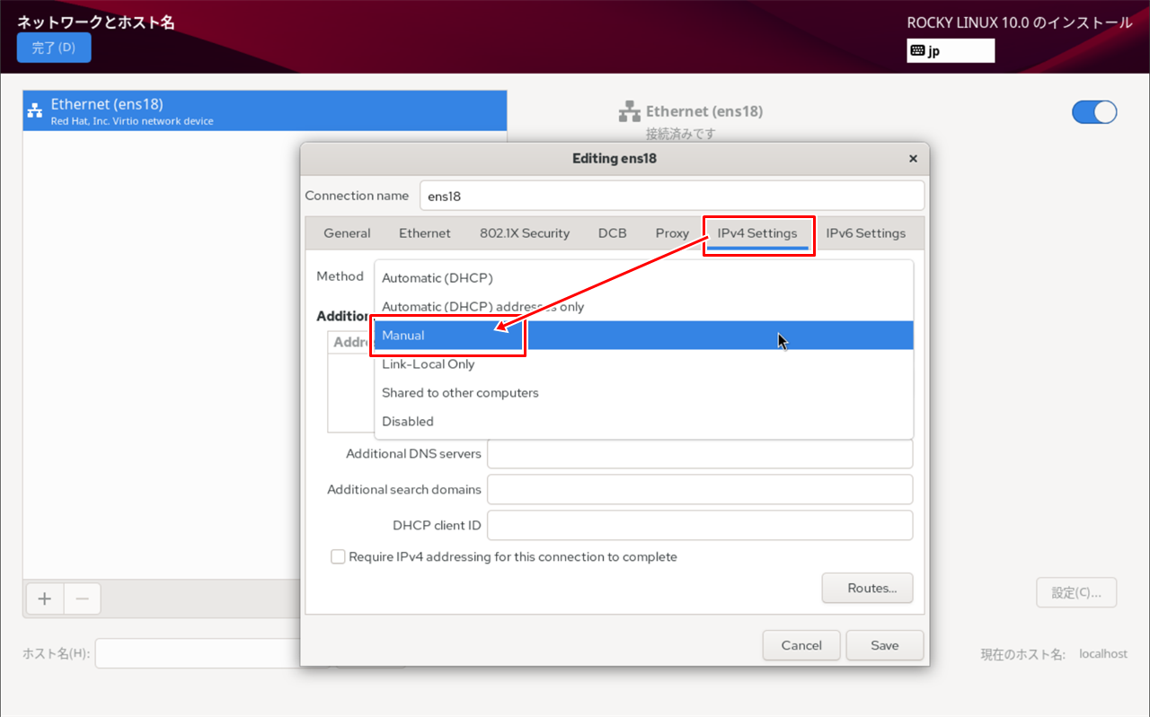Select Link-Local Only method option

[429, 364]
